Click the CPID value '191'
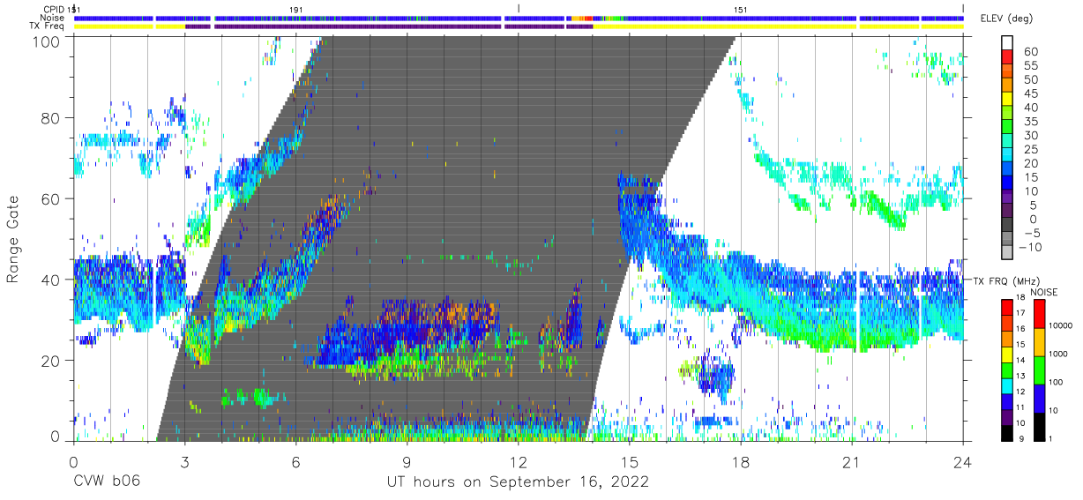This screenshot has width=1083, height=500. (x=297, y=9)
